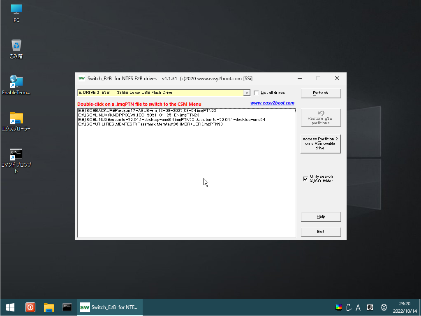421x316 pixels.
Task: Select the Recycle Bin (ごみ箱) desktop icon
Action: 16,49
